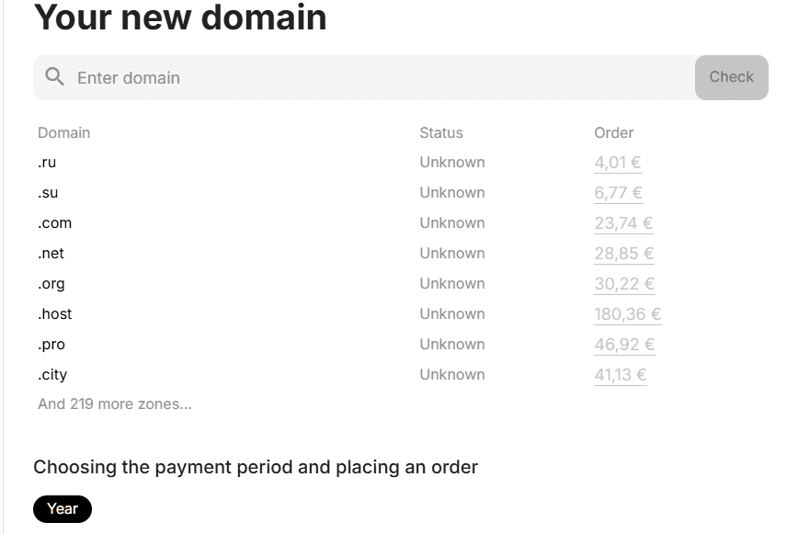The height and width of the screenshot is (534, 810).
Task: Click the .city domain zone name
Action: [52, 375]
